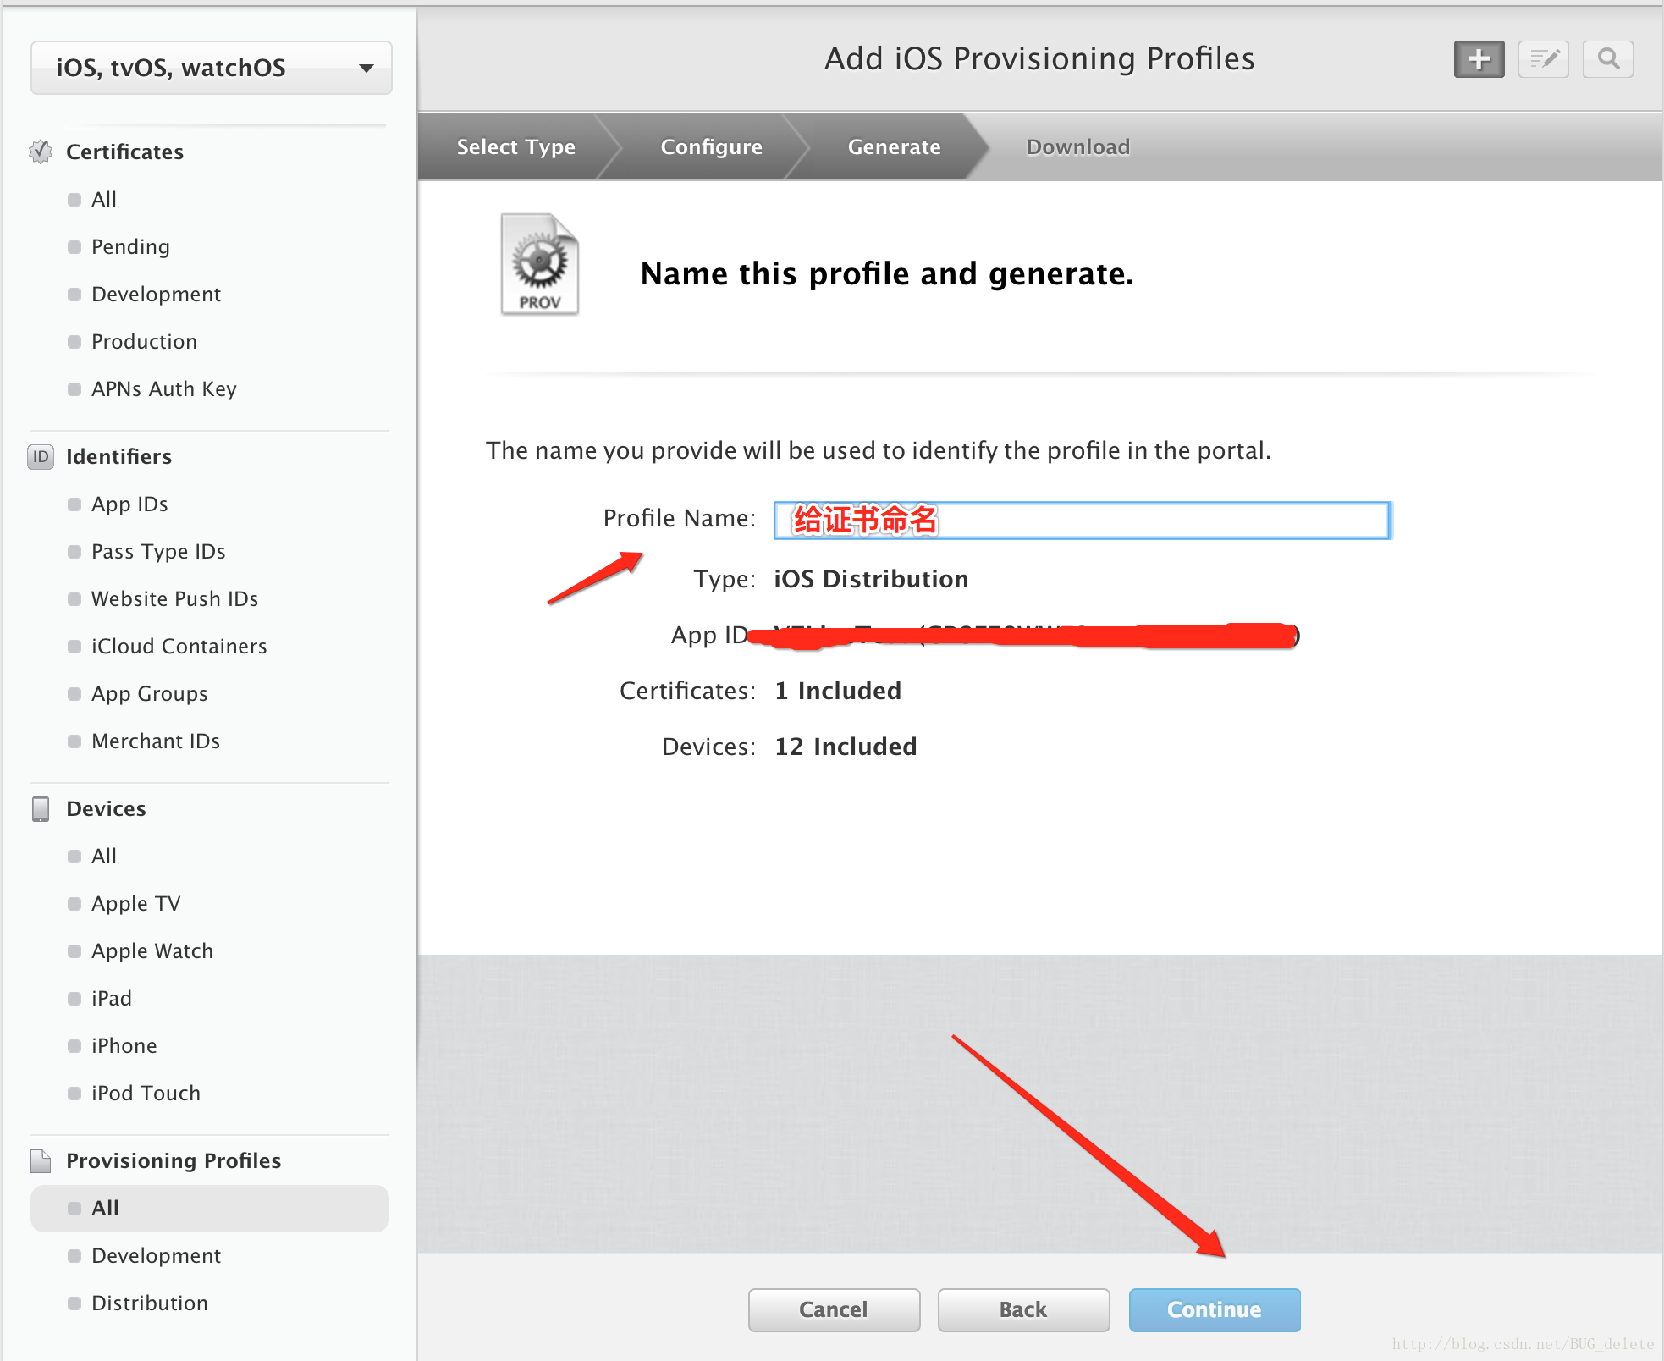Screen dimensions: 1664x1361
Task: Select iPhone under Devices
Action: coord(124,1046)
